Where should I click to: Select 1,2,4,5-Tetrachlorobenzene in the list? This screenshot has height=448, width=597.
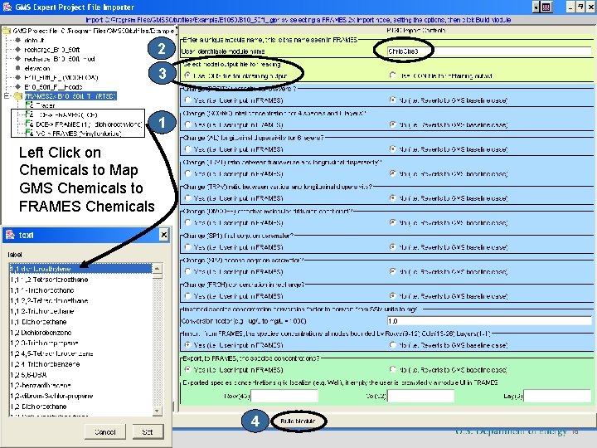[x=80, y=353]
